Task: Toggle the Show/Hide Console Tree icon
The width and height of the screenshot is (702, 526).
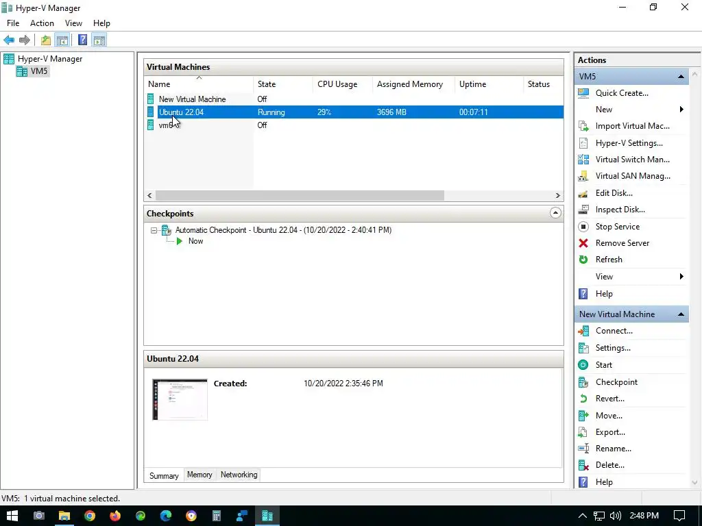Action: 62,40
